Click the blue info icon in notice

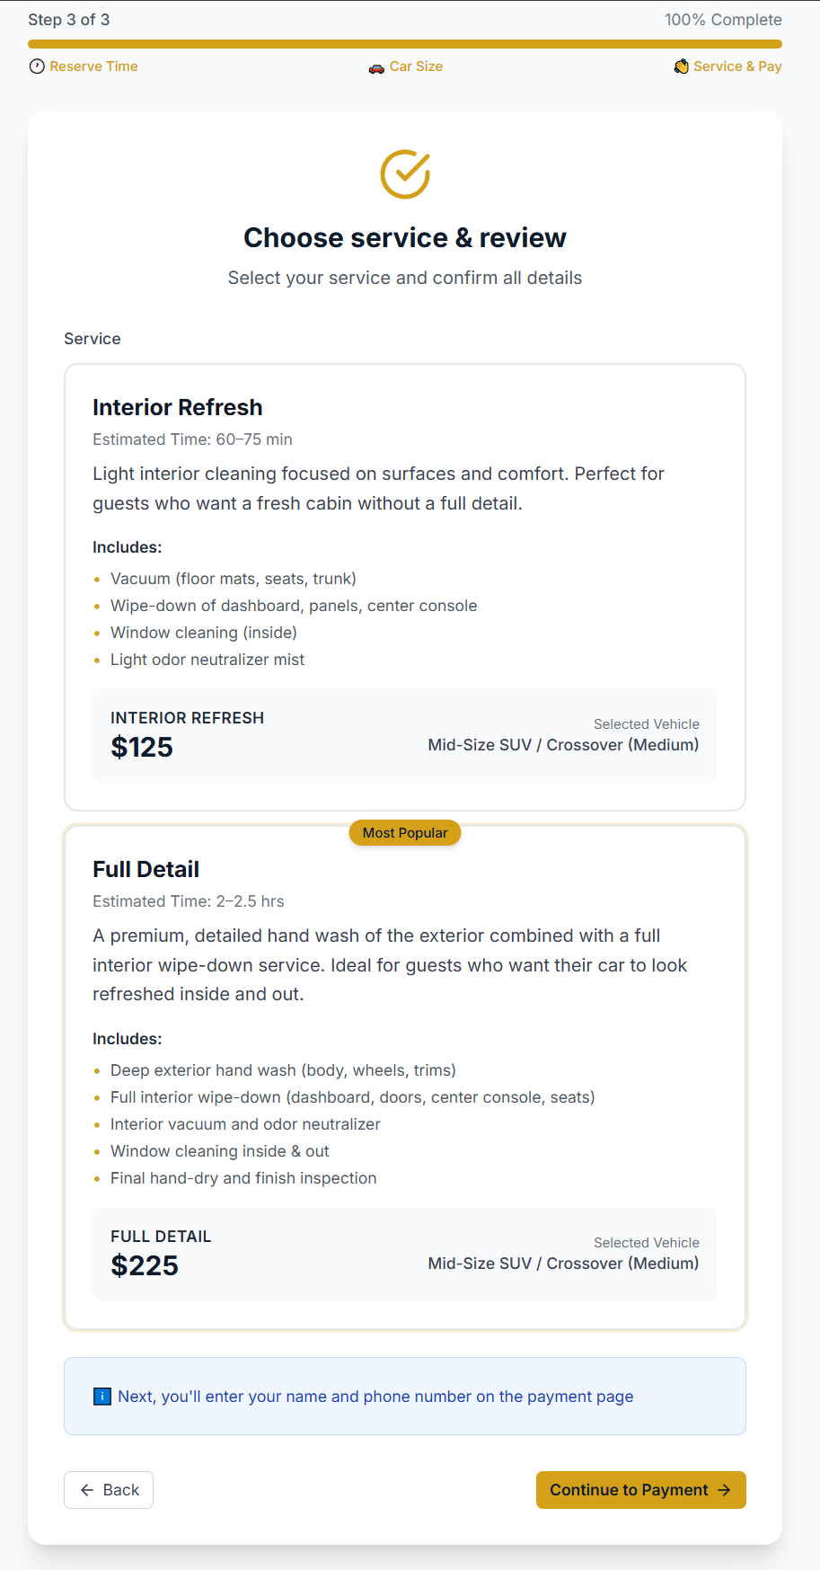pyautogui.click(x=102, y=1397)
